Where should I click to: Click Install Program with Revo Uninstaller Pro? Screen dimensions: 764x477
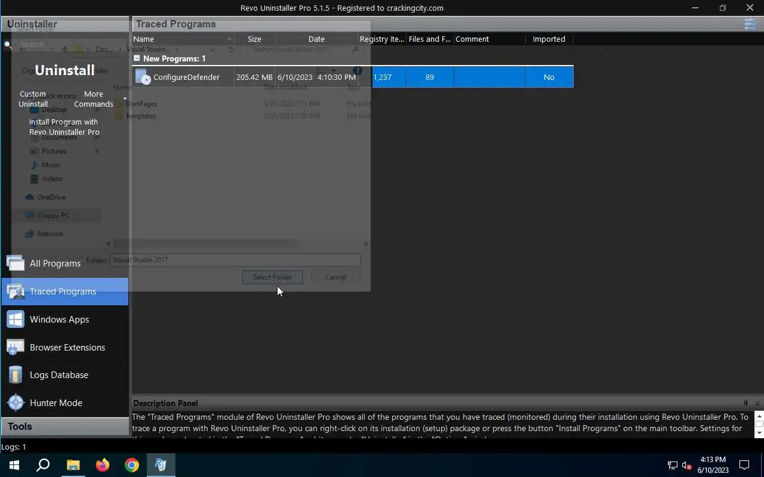[64, 127]
